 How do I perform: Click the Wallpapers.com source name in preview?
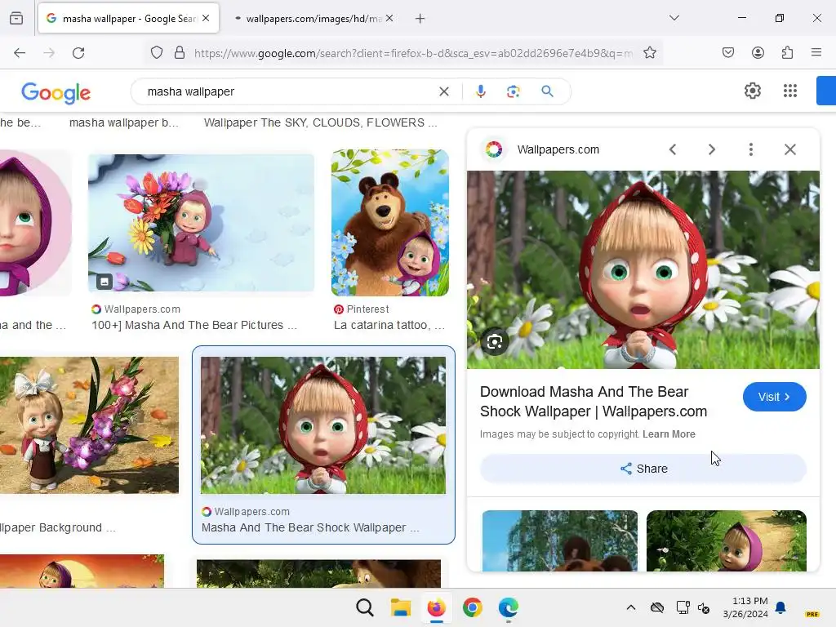point(558,150)
